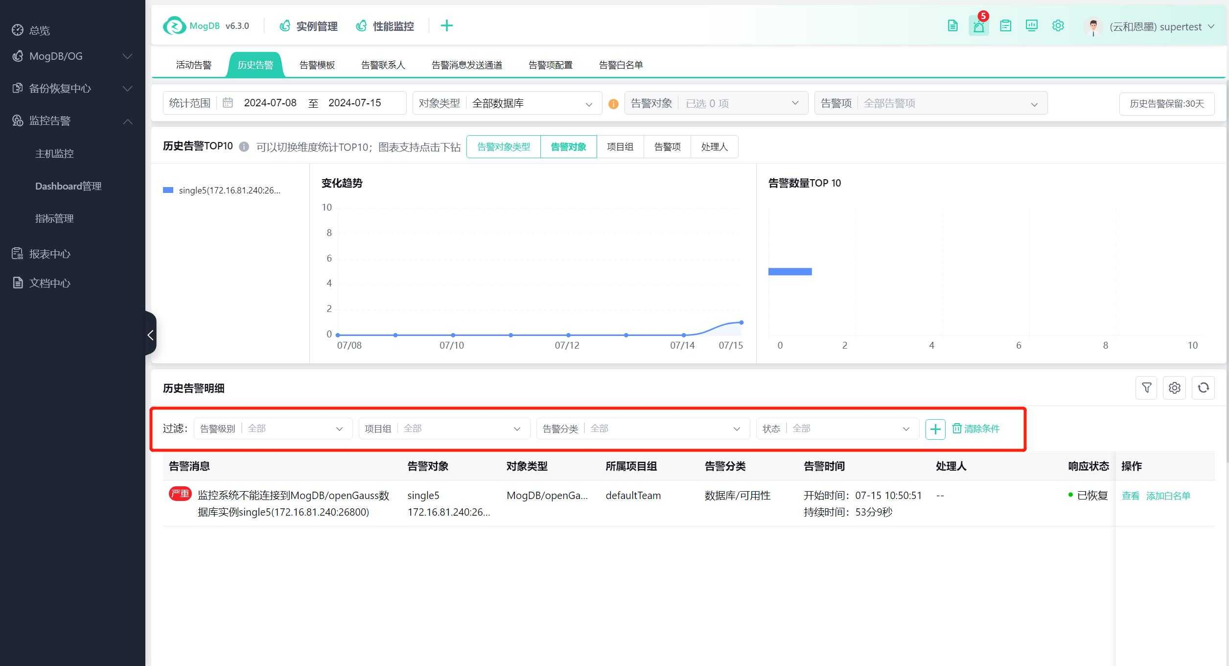Select the 历史告警 tab
Viewport: 1229px width, 666px height.
point(255,65)
